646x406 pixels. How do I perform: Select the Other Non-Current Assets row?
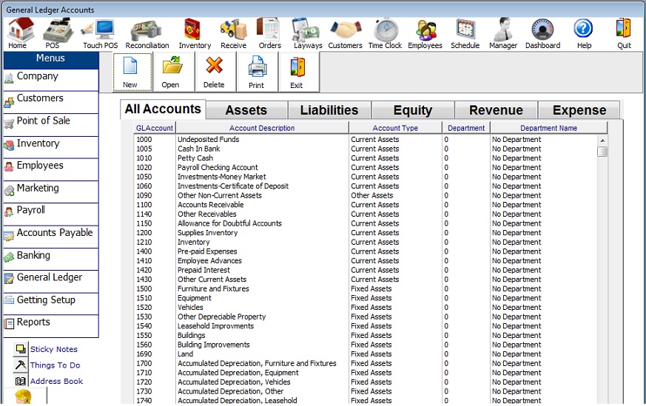[366, 195]
